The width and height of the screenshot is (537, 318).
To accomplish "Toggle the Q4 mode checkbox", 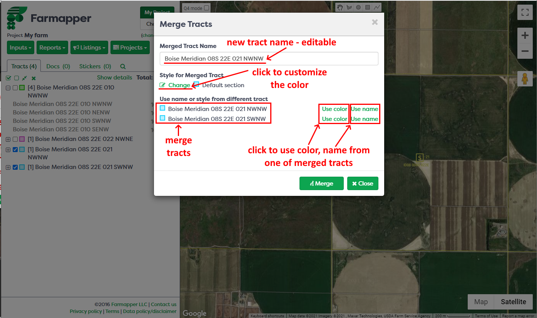I will click(207, 8).
